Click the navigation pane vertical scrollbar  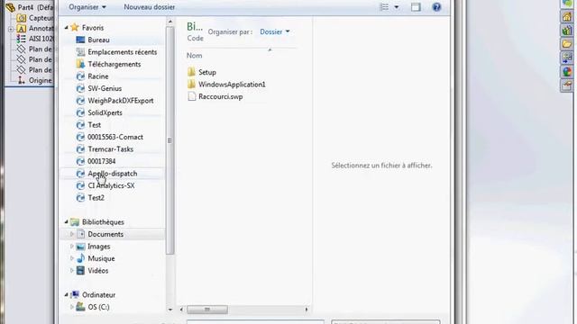pyautogui.click(x=169, y=140)
